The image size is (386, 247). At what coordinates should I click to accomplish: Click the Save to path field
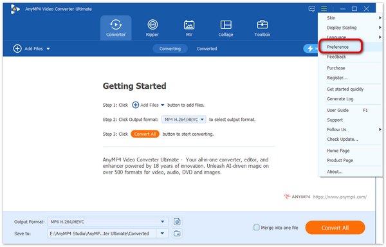102,233
